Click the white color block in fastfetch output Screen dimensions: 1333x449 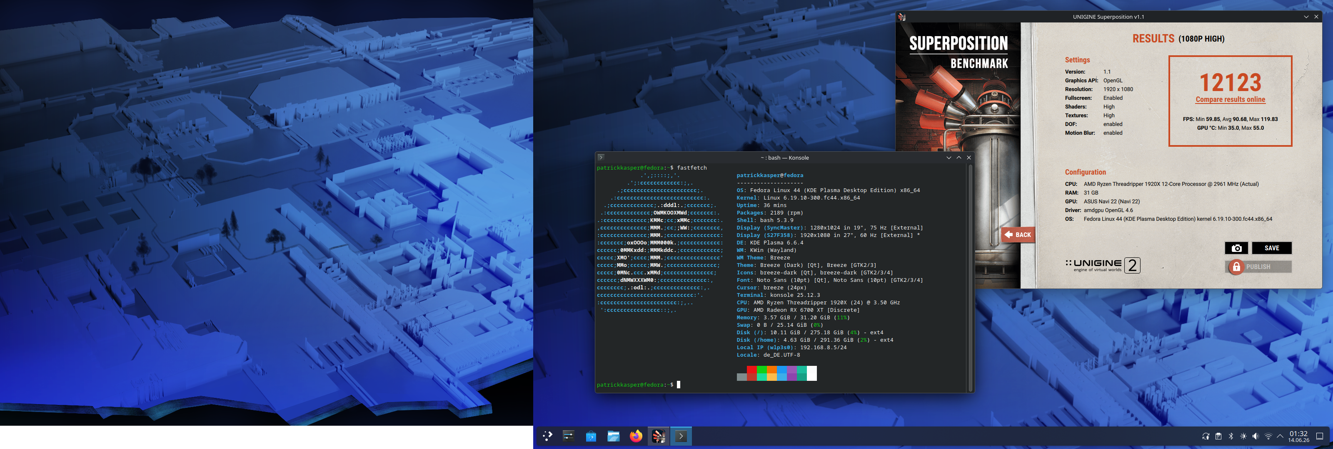[811, 373]
